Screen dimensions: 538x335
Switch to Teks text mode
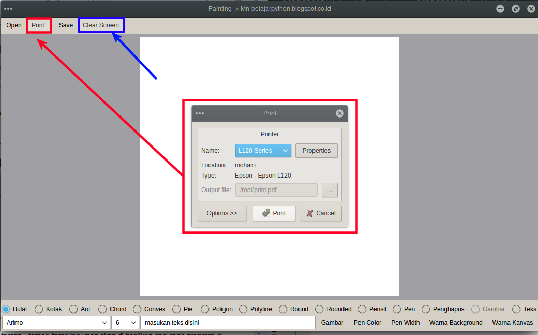click(x=516, y=309)
